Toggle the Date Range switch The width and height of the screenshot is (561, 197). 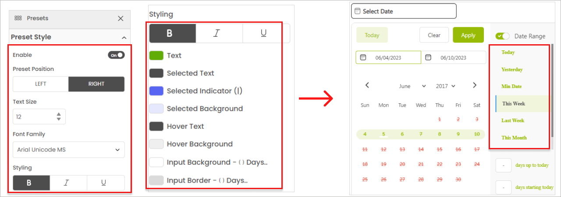click(x=502, y=36)
